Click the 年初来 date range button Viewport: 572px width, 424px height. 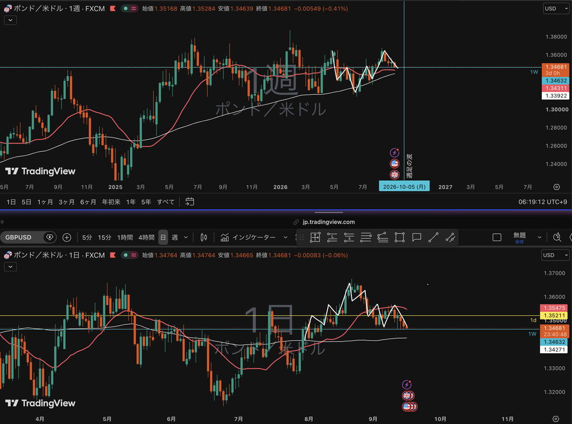coord(111,202)
